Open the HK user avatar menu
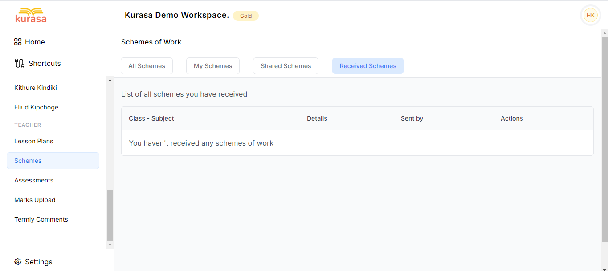The image size is (608, 271). pyautogui.click(x=590, y=15)
